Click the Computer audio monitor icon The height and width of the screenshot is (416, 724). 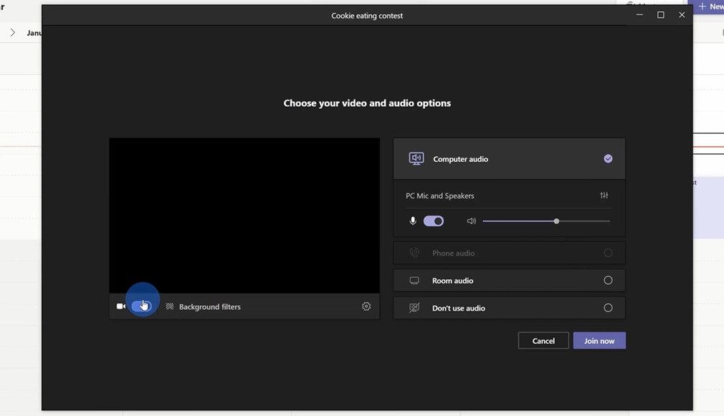tap(416, 158)
